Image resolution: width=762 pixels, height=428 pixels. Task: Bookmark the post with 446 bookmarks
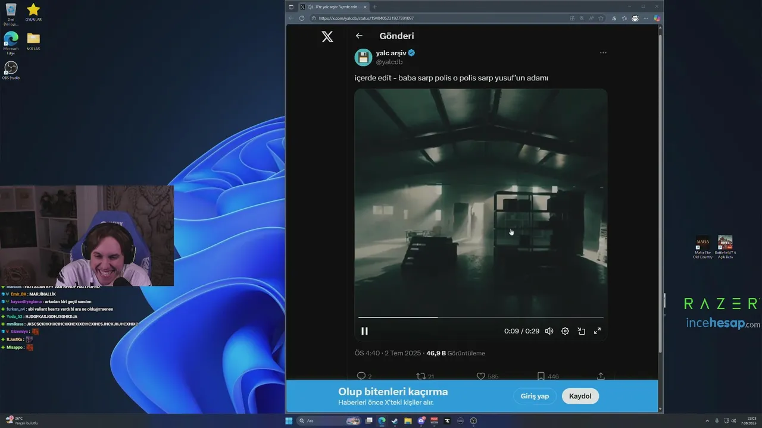(x=541, y=376)
